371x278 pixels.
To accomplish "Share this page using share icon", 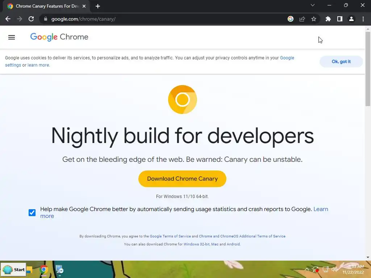I will point(302,19).
